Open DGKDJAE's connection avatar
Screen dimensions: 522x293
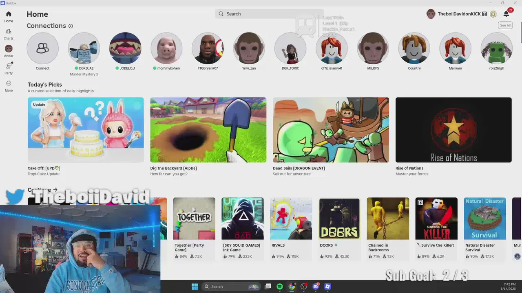coord(84,48)
